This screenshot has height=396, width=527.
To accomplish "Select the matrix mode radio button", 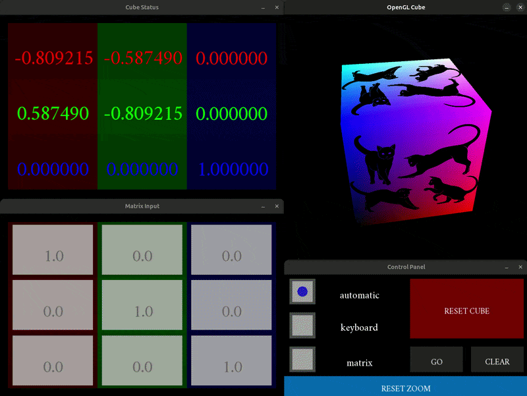I will pyautogui.click(x=302, y=359).
